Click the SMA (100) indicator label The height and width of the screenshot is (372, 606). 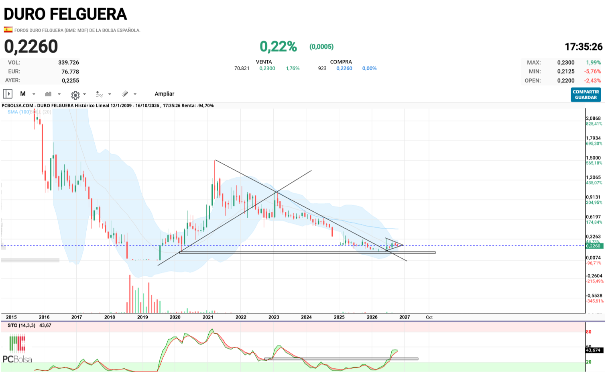19,112
